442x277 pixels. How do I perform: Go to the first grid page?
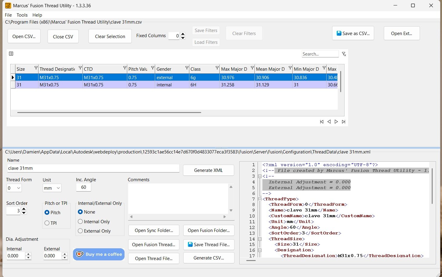click(322, 122)
